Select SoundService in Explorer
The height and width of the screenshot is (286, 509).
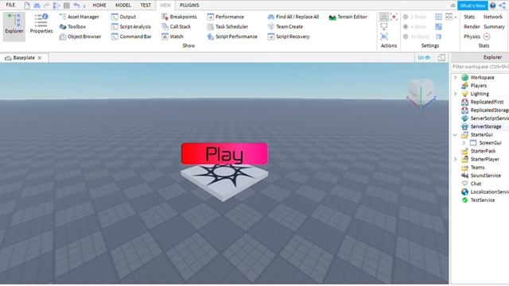pos(481,176)
